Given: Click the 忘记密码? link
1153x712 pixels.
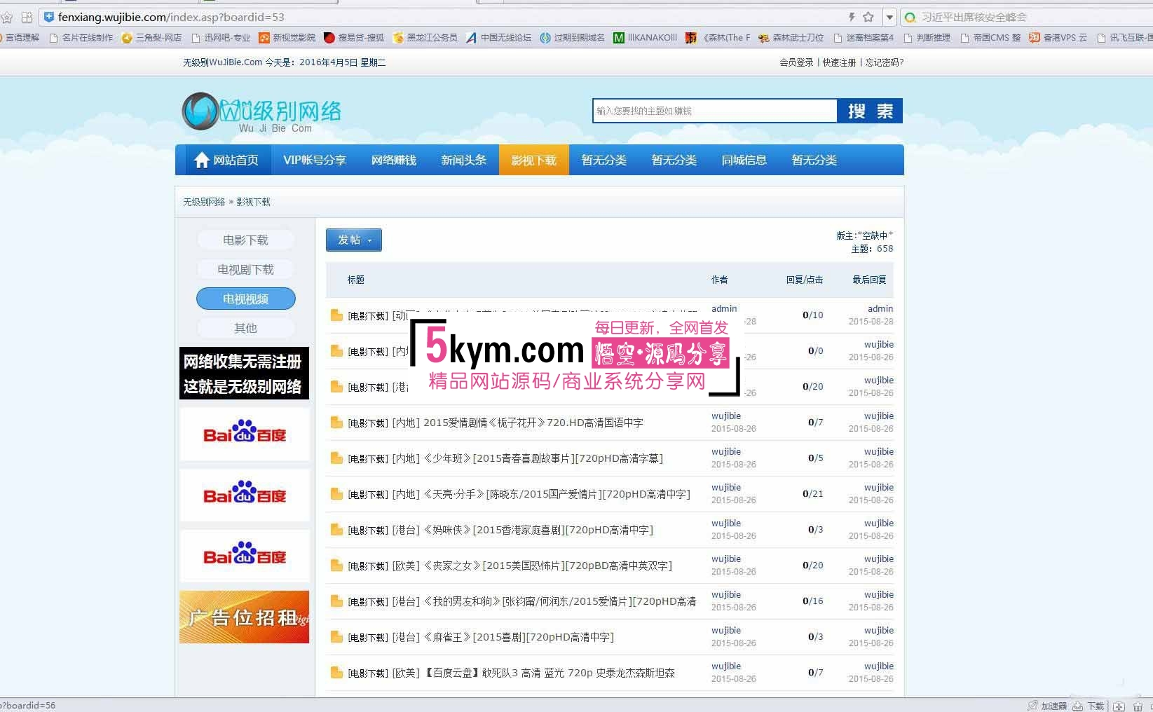Looking at the screenshot, I should pyautogui.click(x=885, y=62).
